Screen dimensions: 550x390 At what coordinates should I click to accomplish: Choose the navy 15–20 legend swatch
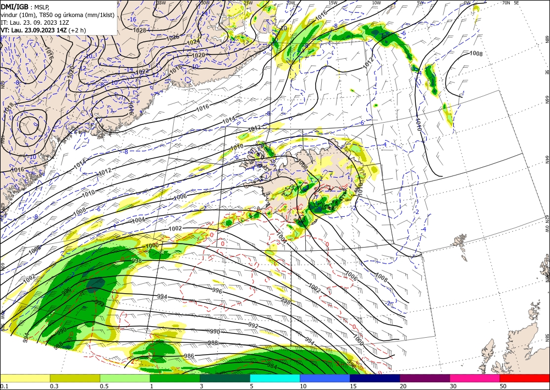[375, 378]
